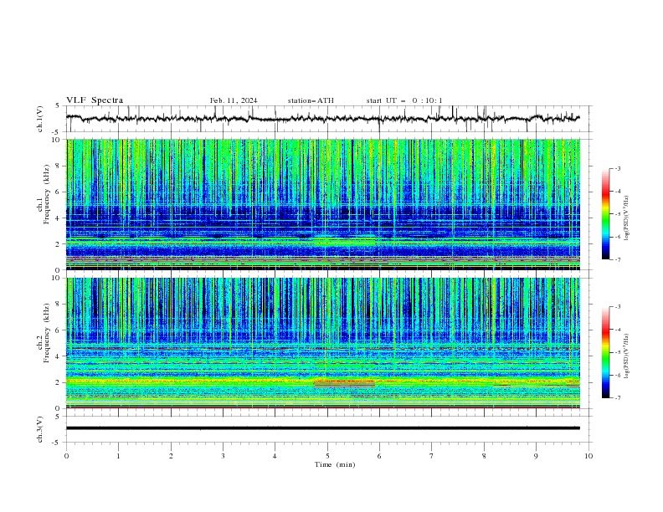Click the ch.2 spectrogram color scale bar
The height and width of the screenshot is (512, 663).
coord(606,352)
